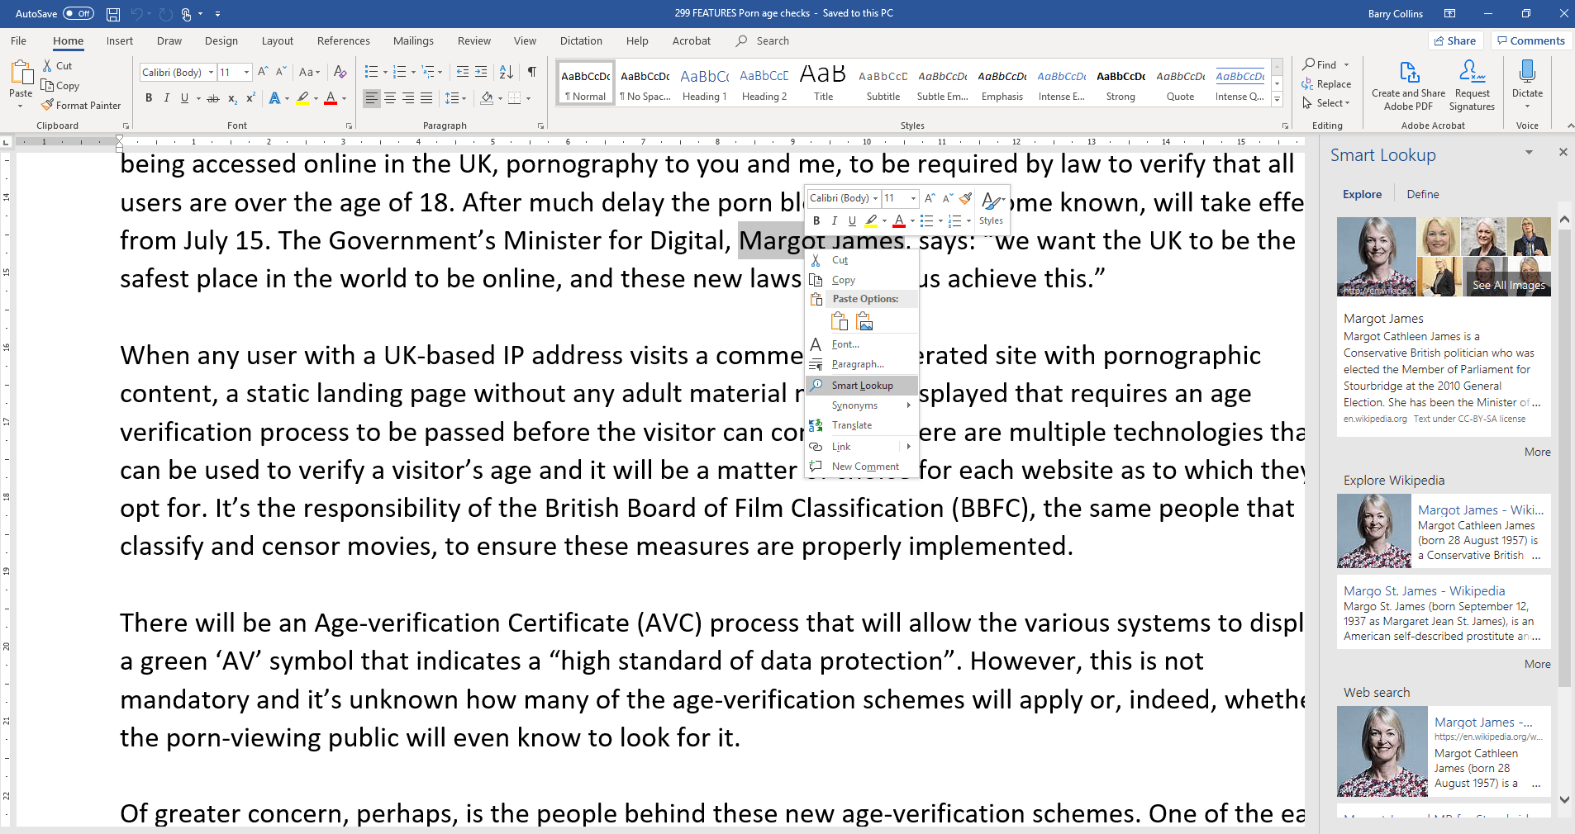This screenshot has width=1575, height=834.
Task: Toggle Superscript in ribbon
Action: pos(250,98)
